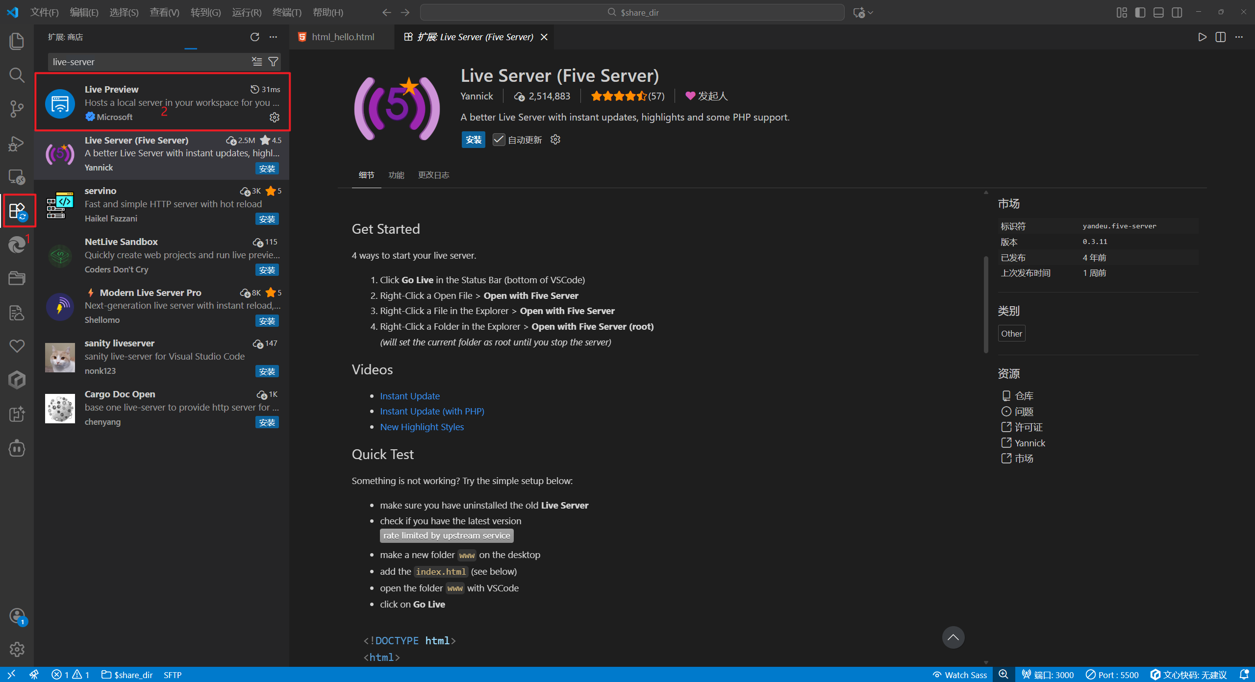The image size is (1255, 682).
Task: Click the notifications bell in status bar
Action: [x=1244, y=675]
